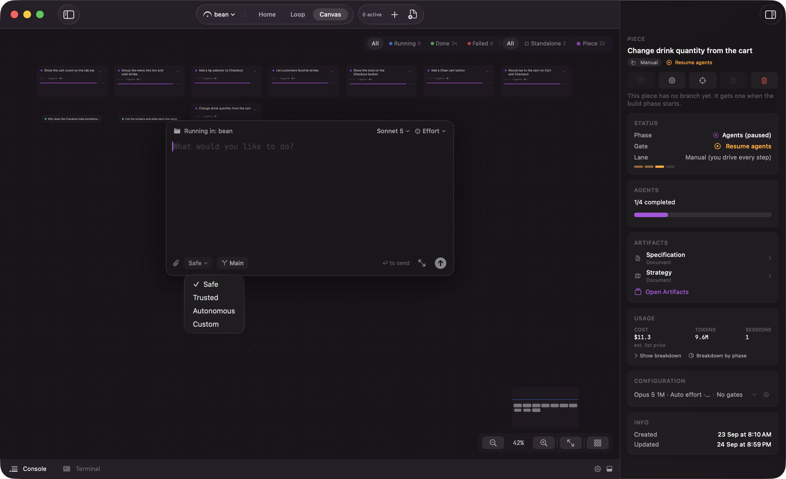
Task: Click Breakdown by phase clock icon
Action: click(x=691, y=356)
